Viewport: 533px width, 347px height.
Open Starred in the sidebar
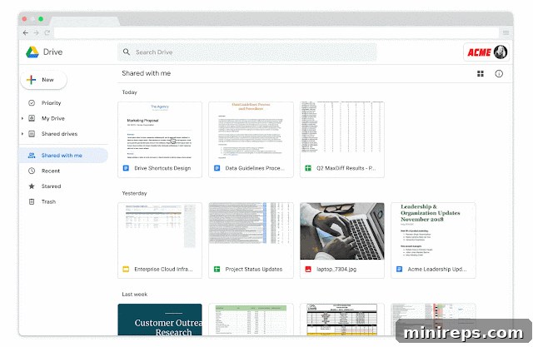tap(51, 186)
